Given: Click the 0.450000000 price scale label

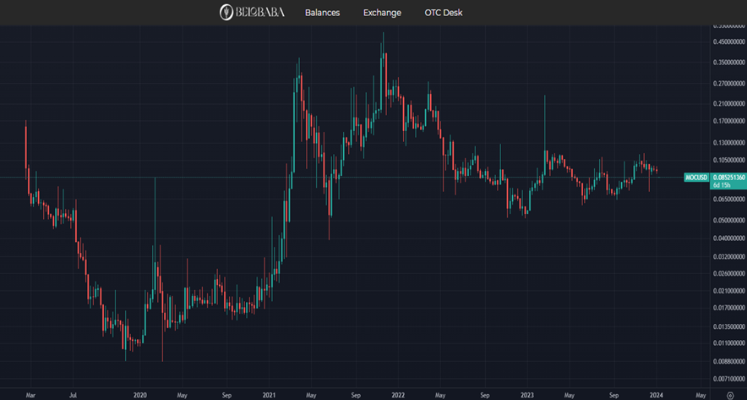Looking at the screenshot, I should click(x=728, y=41).
